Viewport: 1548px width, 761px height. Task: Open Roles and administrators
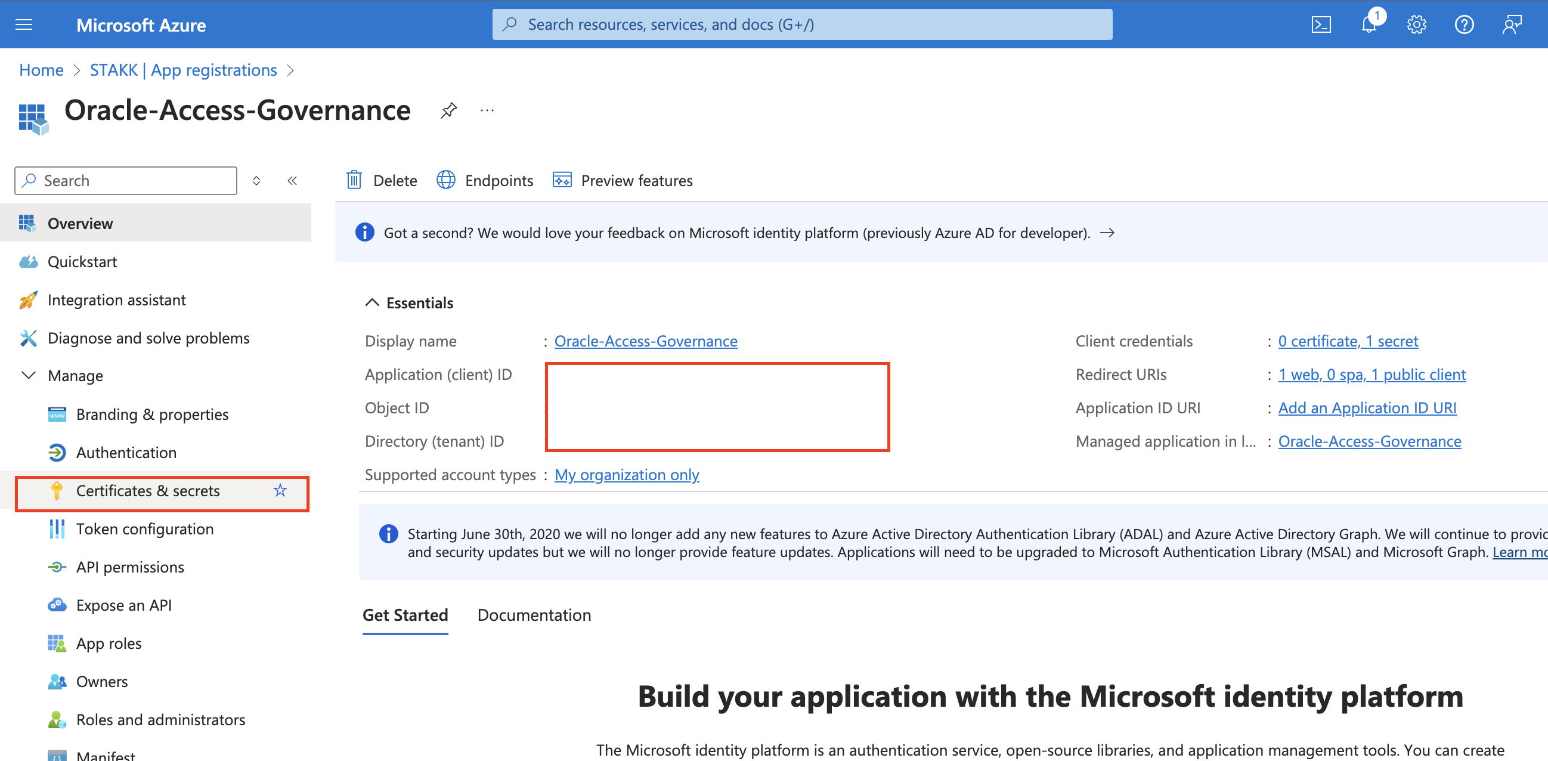click(156, 719)
